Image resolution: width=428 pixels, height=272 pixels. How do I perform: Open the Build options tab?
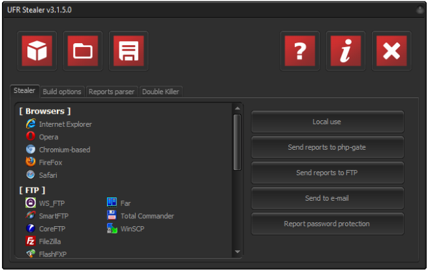point(62,92)
